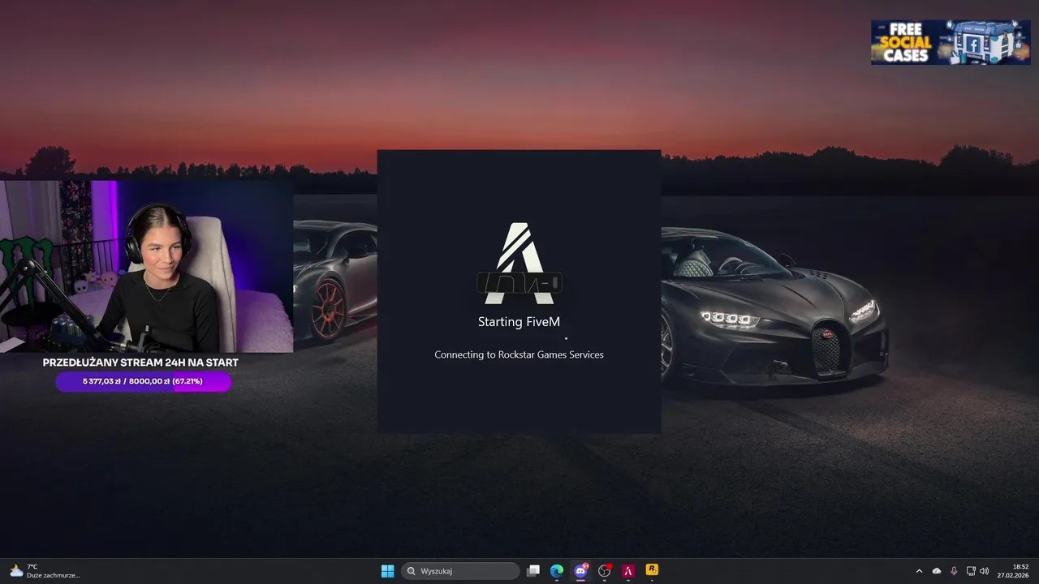The width and height of the screenshot is (1039, 584).
Task: Open the volume speaker tray icon
Action: (985, 571)
